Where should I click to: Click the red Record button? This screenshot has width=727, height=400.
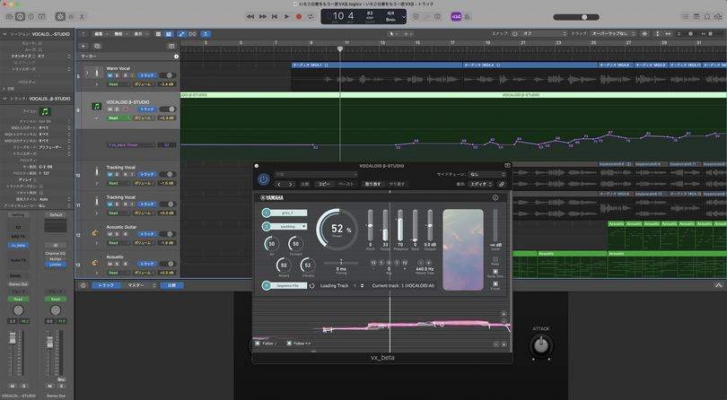[x=299, y=16]
